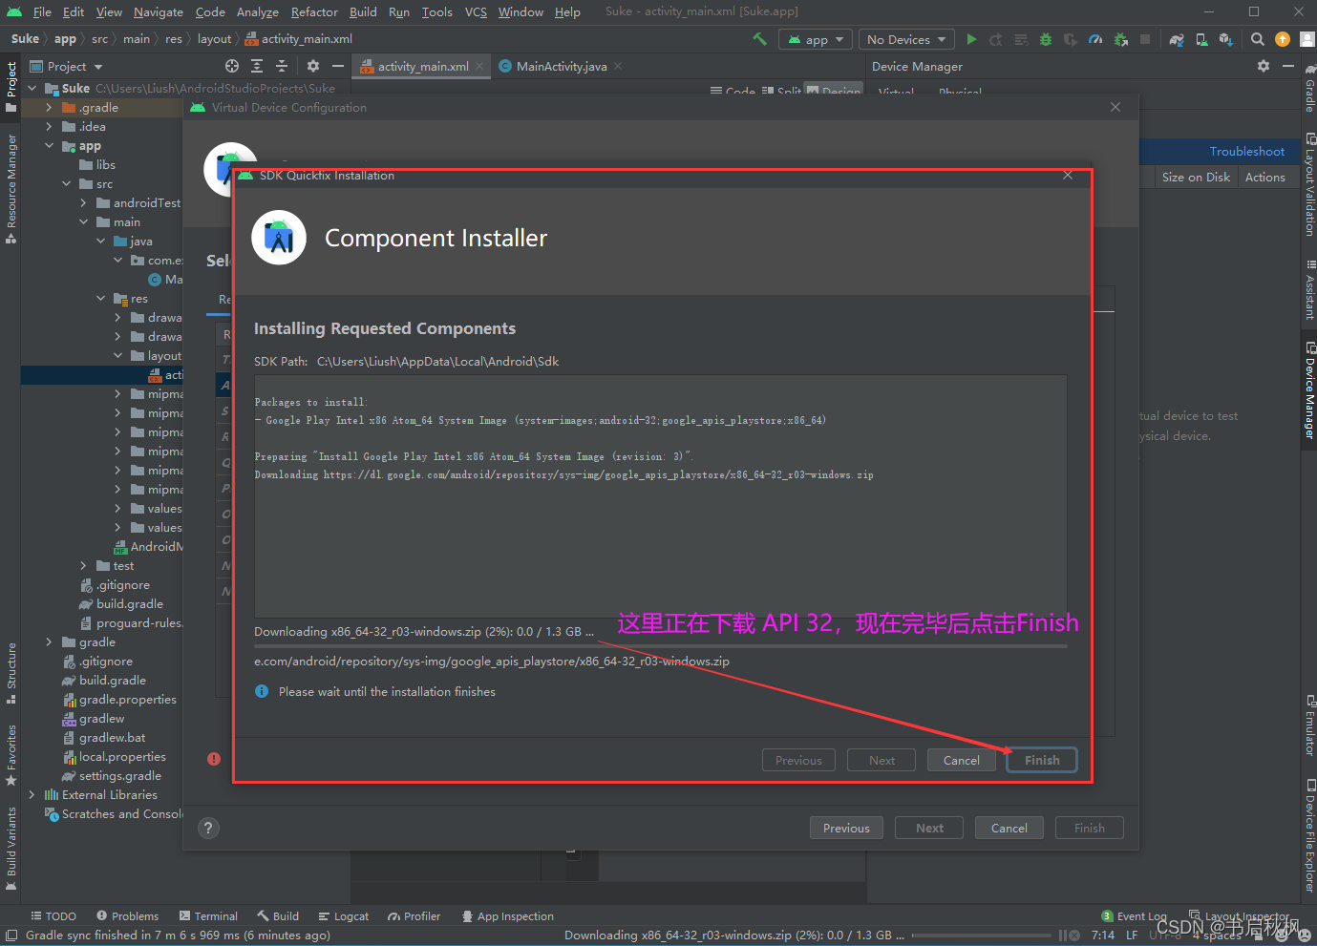Screen dimensions: 1317x946
Task: Open the Device Manager toolbar icon
Action: click(1201, 39)
